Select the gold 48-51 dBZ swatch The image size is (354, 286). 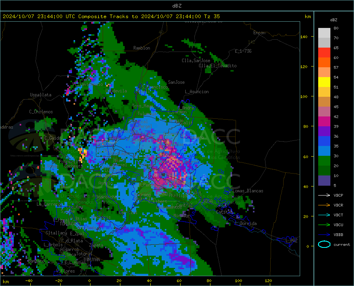point(324,92)
